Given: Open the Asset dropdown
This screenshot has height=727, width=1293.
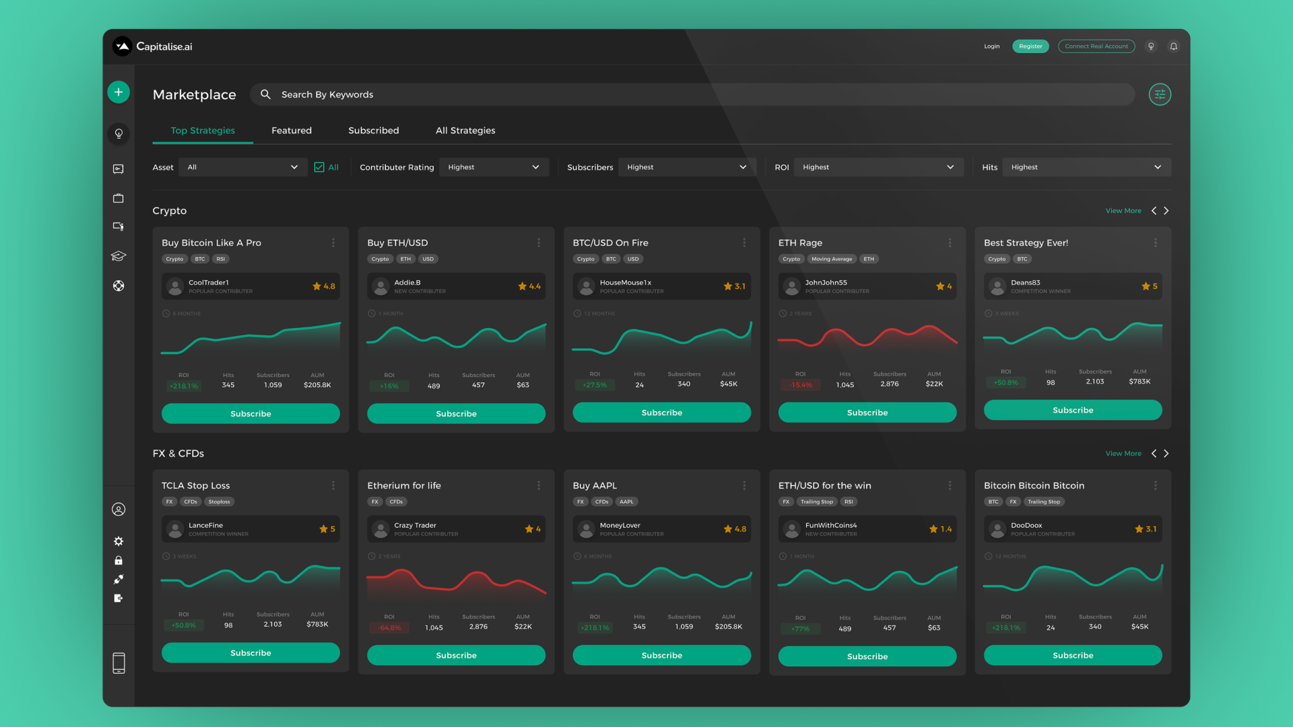Looking at the screenshot, I should [x=242, y=167].
